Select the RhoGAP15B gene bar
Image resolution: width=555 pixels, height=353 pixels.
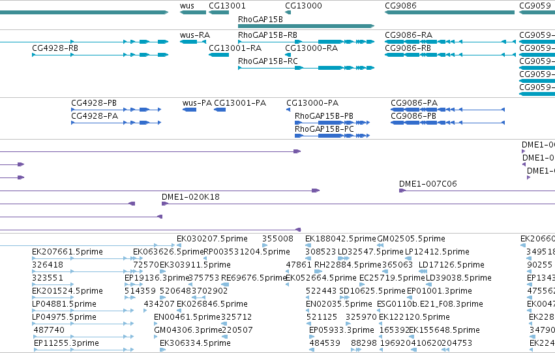click(306, 26)
